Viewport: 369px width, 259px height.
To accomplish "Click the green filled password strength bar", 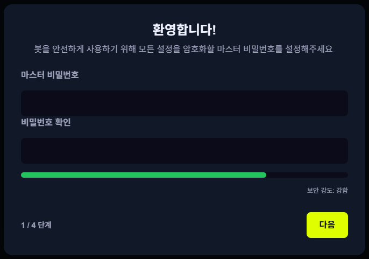I will tap(143, 175).
